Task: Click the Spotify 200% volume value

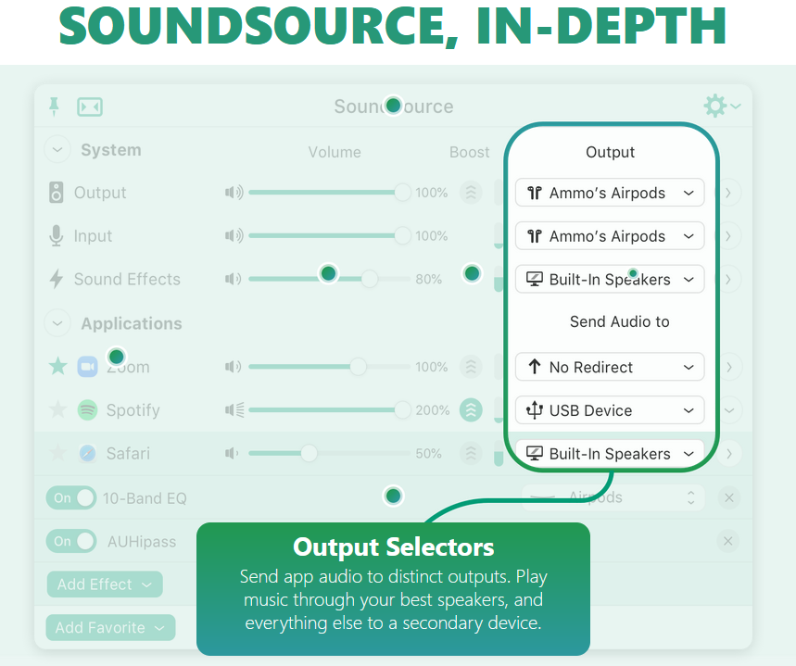Action: [x=433, y=409]
